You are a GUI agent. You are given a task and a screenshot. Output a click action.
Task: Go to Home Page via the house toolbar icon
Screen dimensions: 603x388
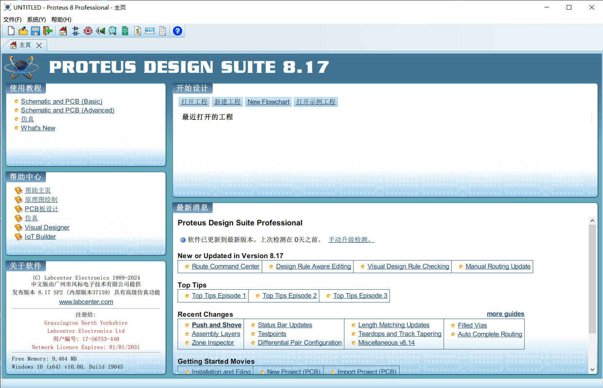(63, 31)
